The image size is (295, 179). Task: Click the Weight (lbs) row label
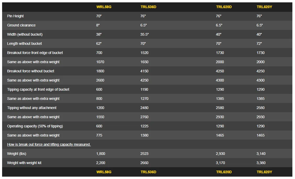coord(17,154)
